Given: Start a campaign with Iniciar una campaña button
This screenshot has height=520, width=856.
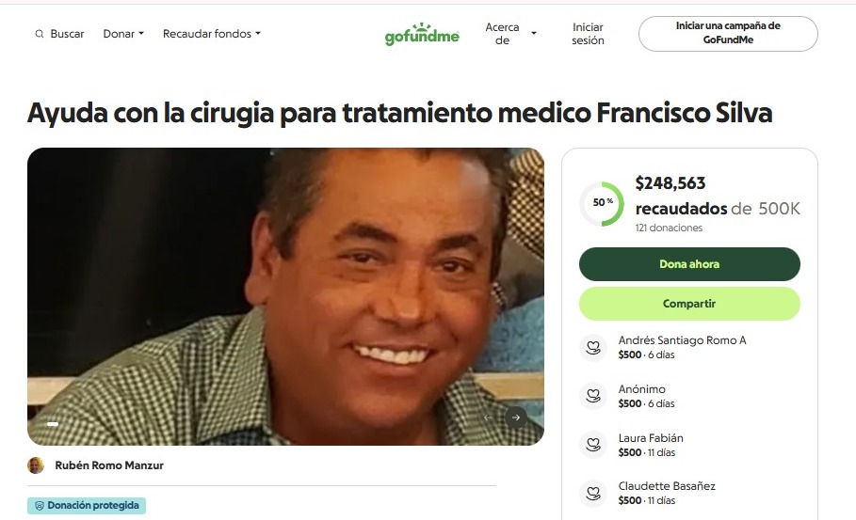Looking at the screenshot, I should pyautogui.click(x=728, y=34).
